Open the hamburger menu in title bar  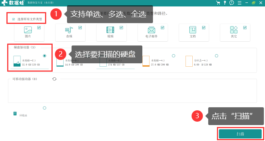coord(239,3)
